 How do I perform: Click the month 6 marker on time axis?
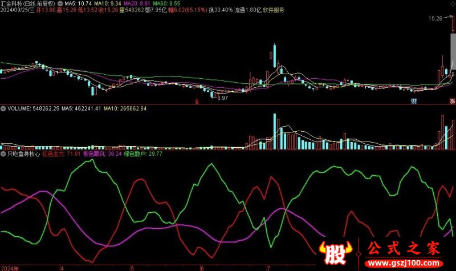(x=202, y=268)
